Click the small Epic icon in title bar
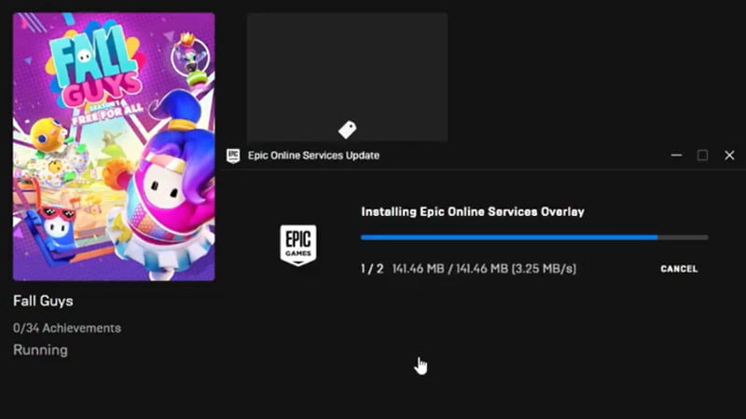 pyautogui.click(x=233, y=155)
